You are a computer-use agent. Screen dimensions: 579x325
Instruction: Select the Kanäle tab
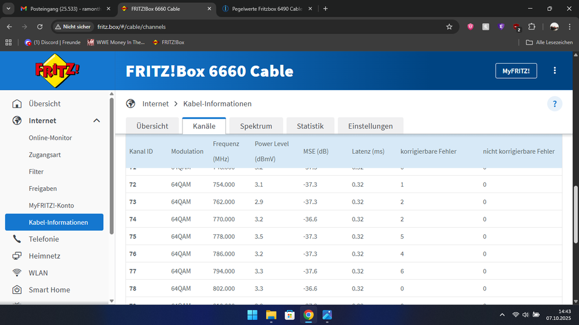204,126
